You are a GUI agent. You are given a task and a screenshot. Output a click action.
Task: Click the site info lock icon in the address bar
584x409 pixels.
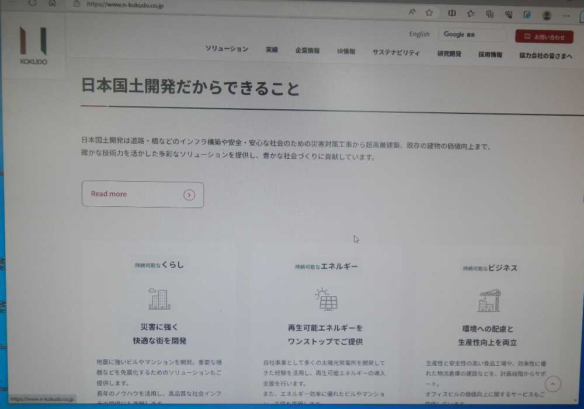click(x=77, y=4)
